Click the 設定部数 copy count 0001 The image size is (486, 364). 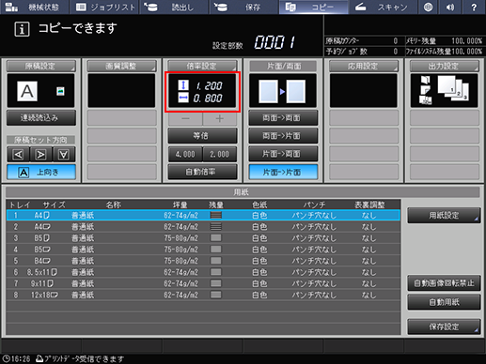coord(274,42)
